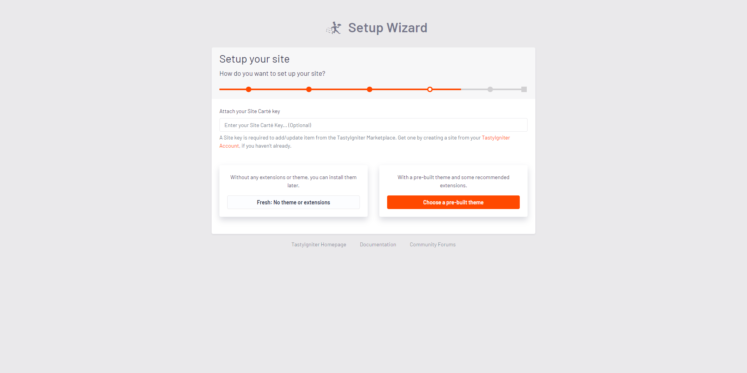This screenshot has width=747, height=373.
Task: Visit the Community Forums link
Action: 433,245
